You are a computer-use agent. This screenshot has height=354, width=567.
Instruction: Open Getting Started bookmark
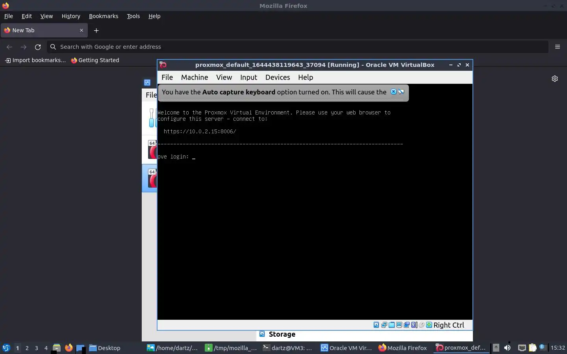click(x=95, y=60)
